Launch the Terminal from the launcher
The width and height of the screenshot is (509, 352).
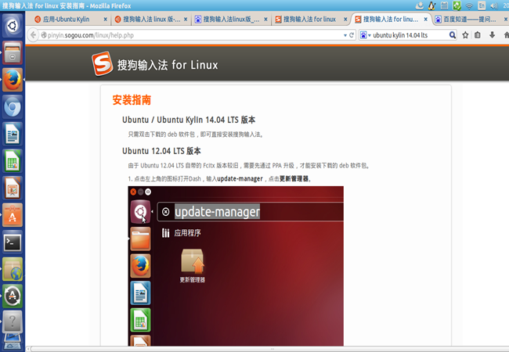coord(13,242)
